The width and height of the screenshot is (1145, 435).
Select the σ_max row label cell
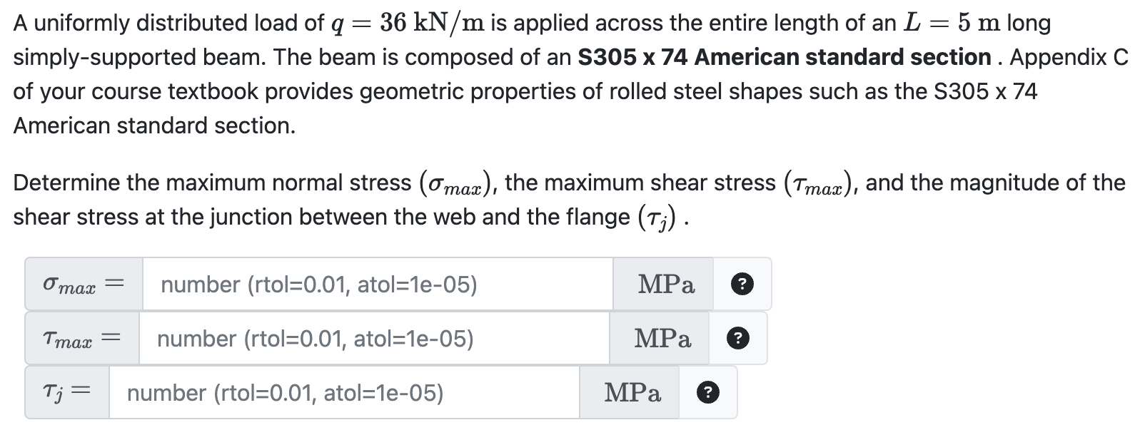(x=82, y=285)
